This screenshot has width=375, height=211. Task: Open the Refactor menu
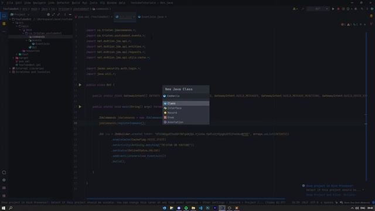point(63,3)
